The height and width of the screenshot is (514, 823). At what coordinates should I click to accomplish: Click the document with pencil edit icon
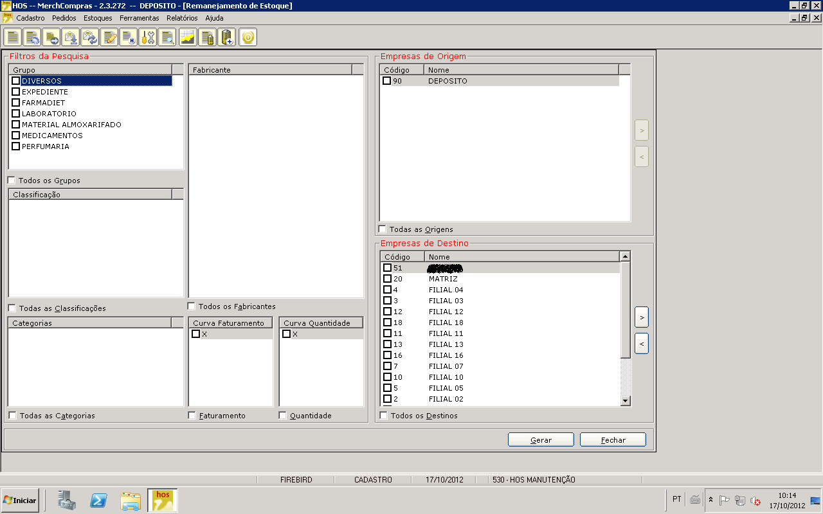point(110,37)
